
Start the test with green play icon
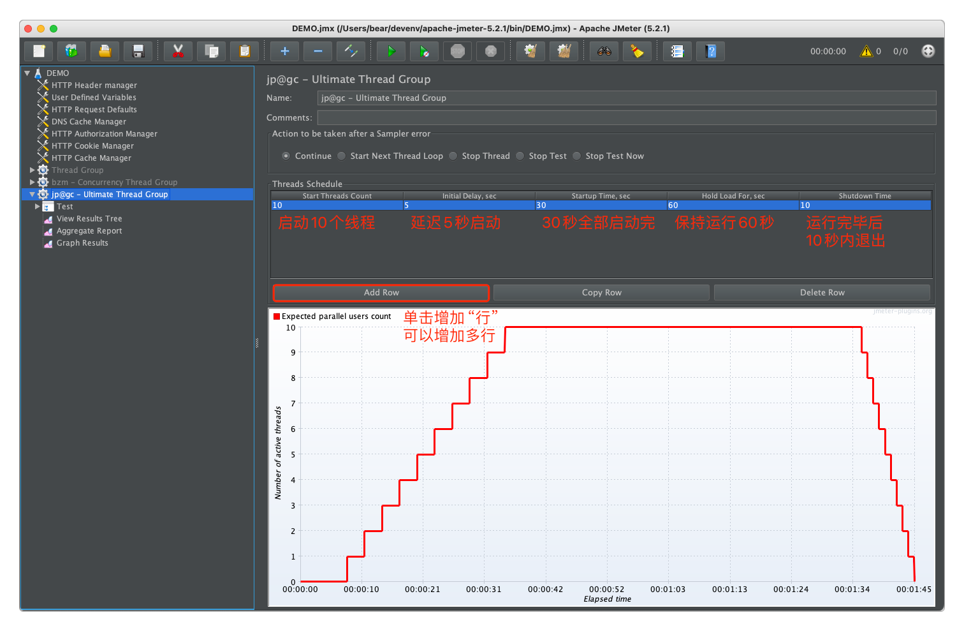(x=391, y=51)
